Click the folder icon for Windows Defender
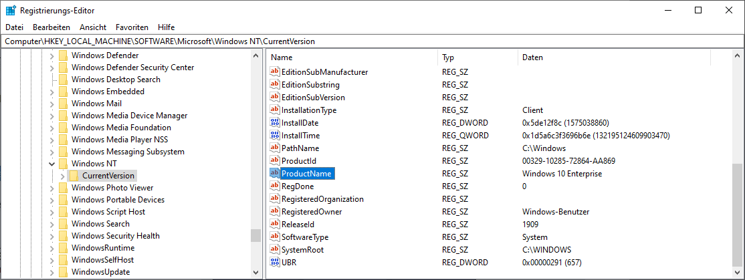The image size is (745, 280). pos(64,55)
